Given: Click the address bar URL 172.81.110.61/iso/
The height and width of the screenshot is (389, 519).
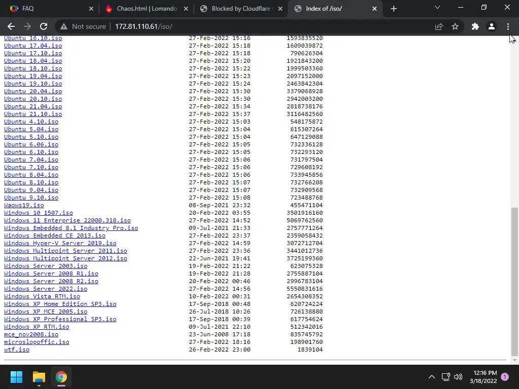Looking at the screenshot, I should [143, 26].
